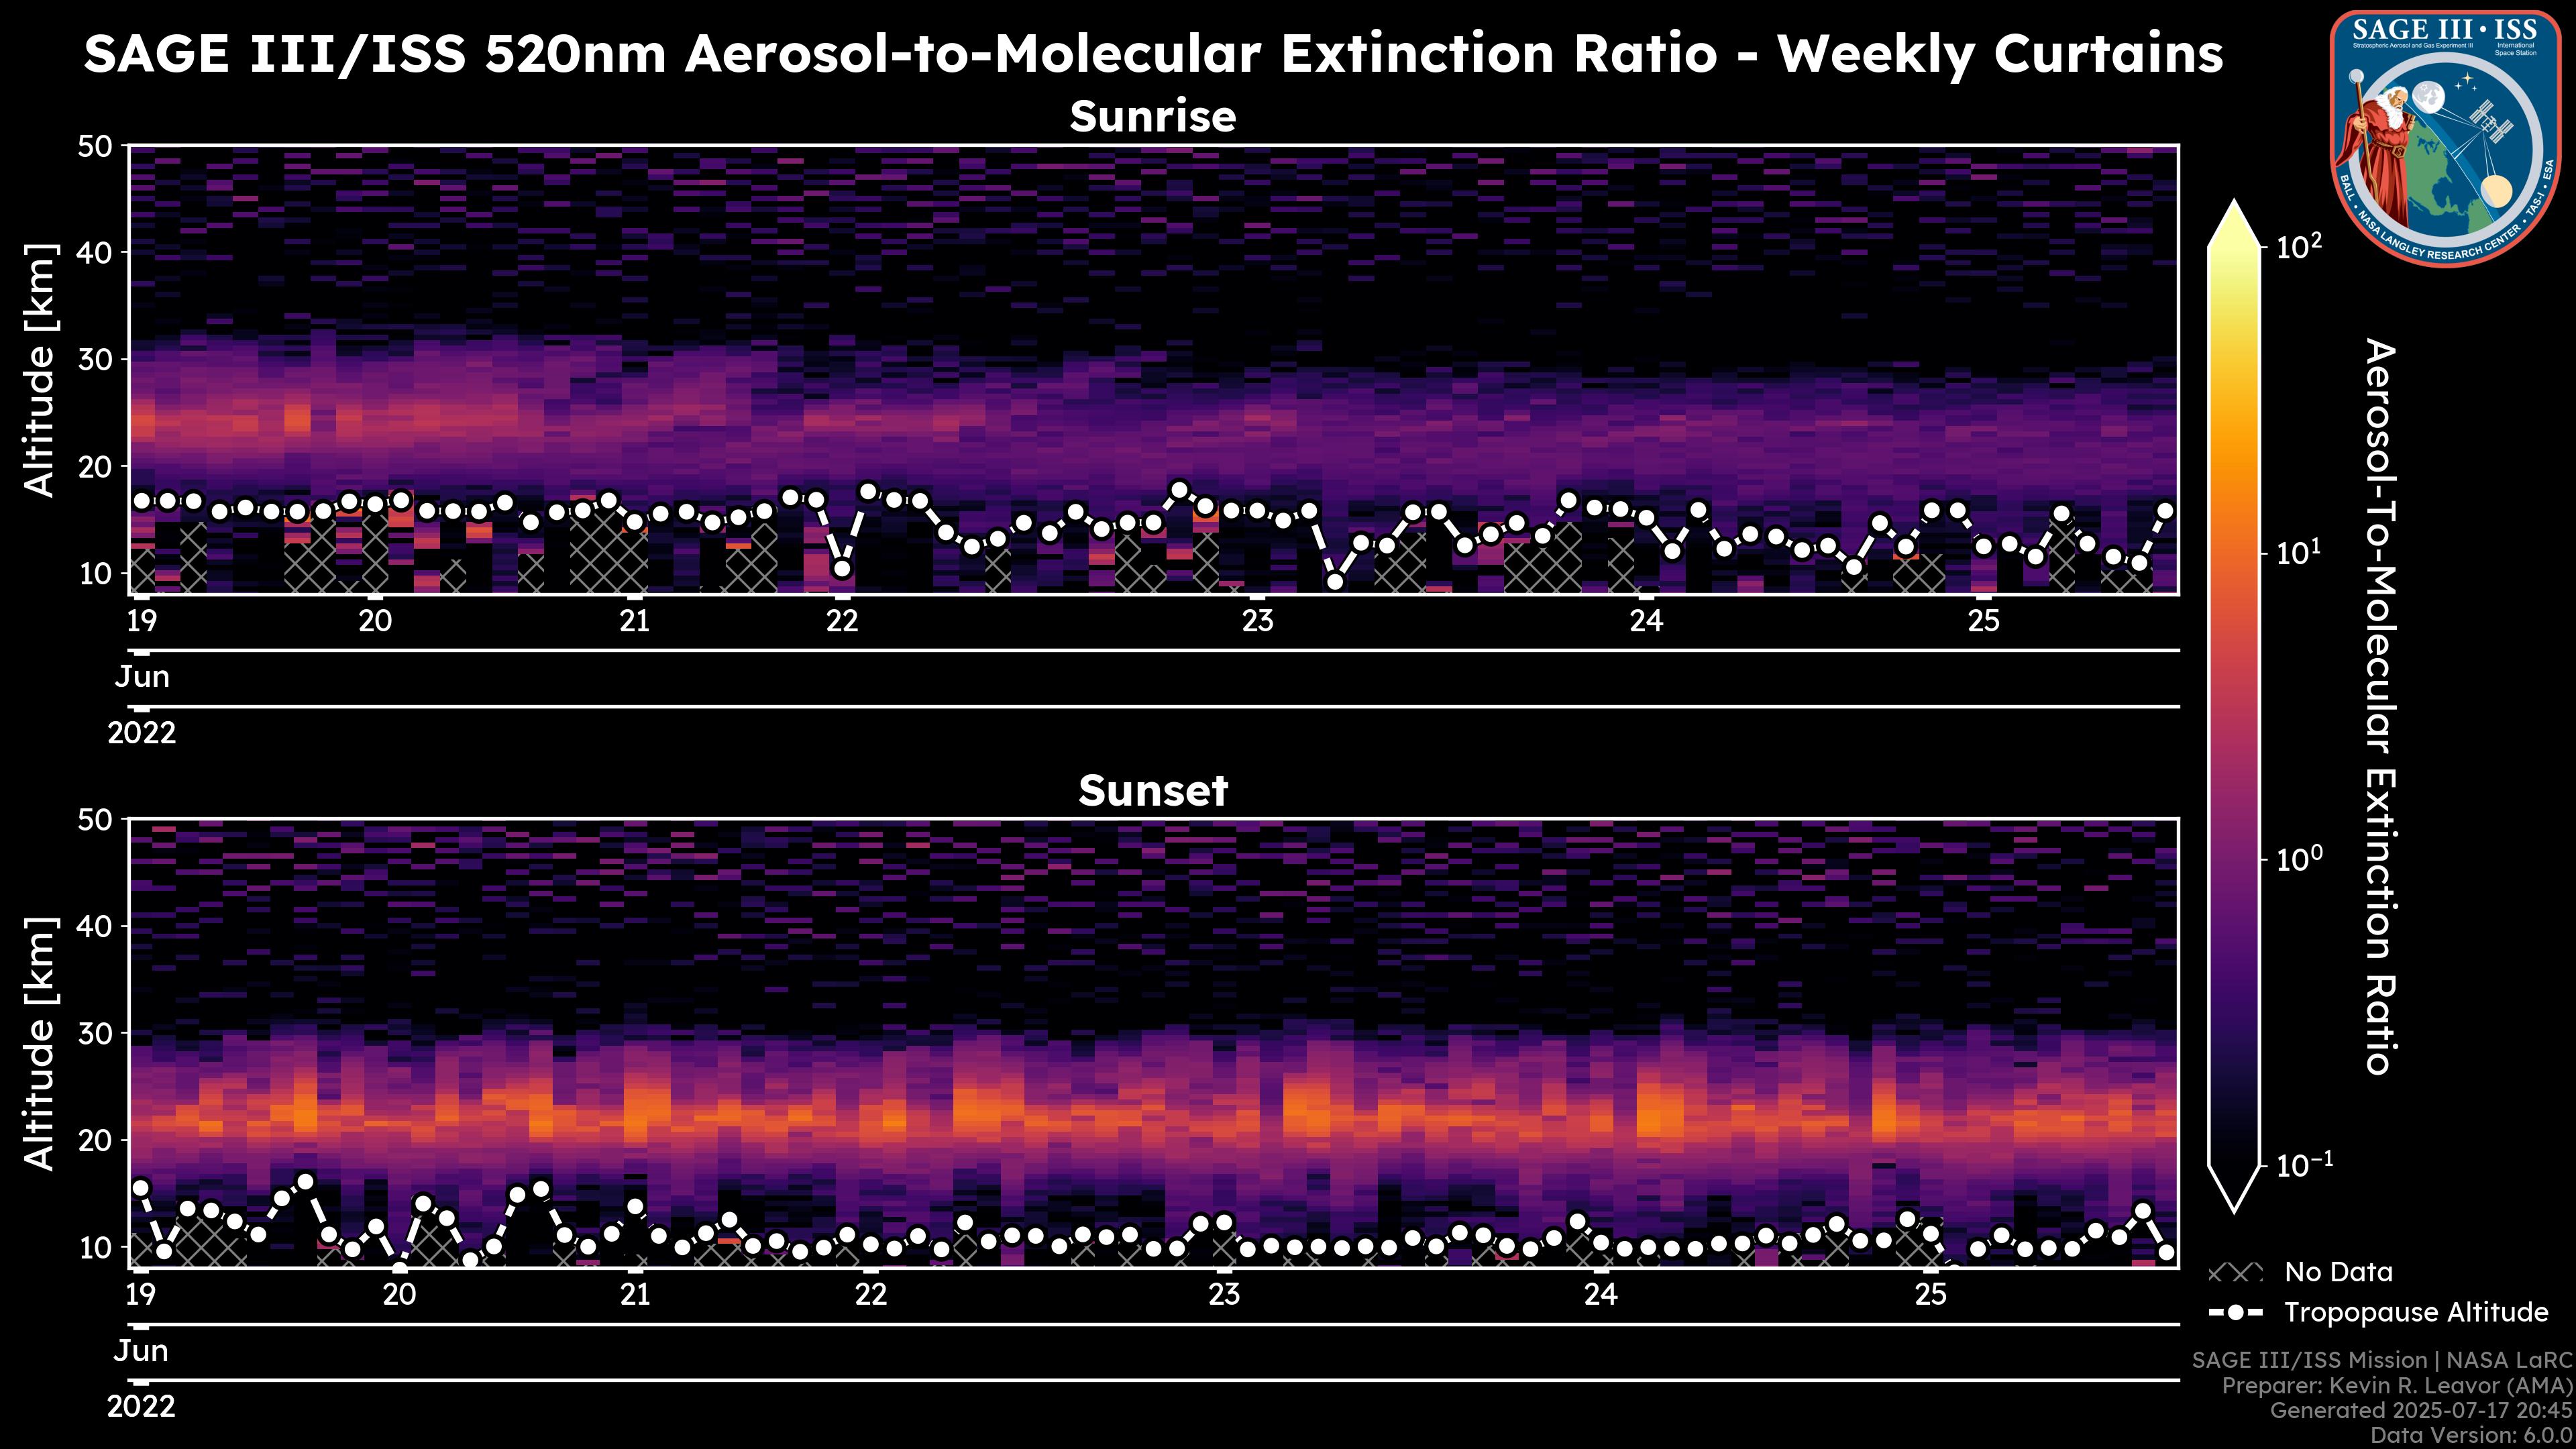This screenshot has height=1449, width=2576.
Task: Click the Tropopause Altitude legend marker
Action: click(x=2235, y=1312)
